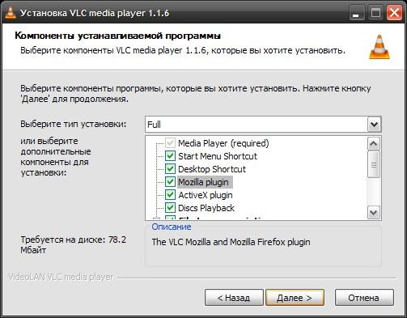The width and height of the screenshot is (407, 318).
Task: Select the Mozilla plugin tree item
Action: pyautogui.click(x=203, y=182)
